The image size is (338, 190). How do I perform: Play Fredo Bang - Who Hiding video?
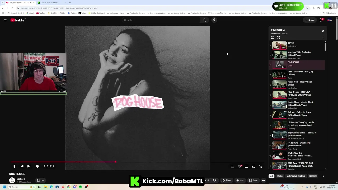tap(297, 146)
